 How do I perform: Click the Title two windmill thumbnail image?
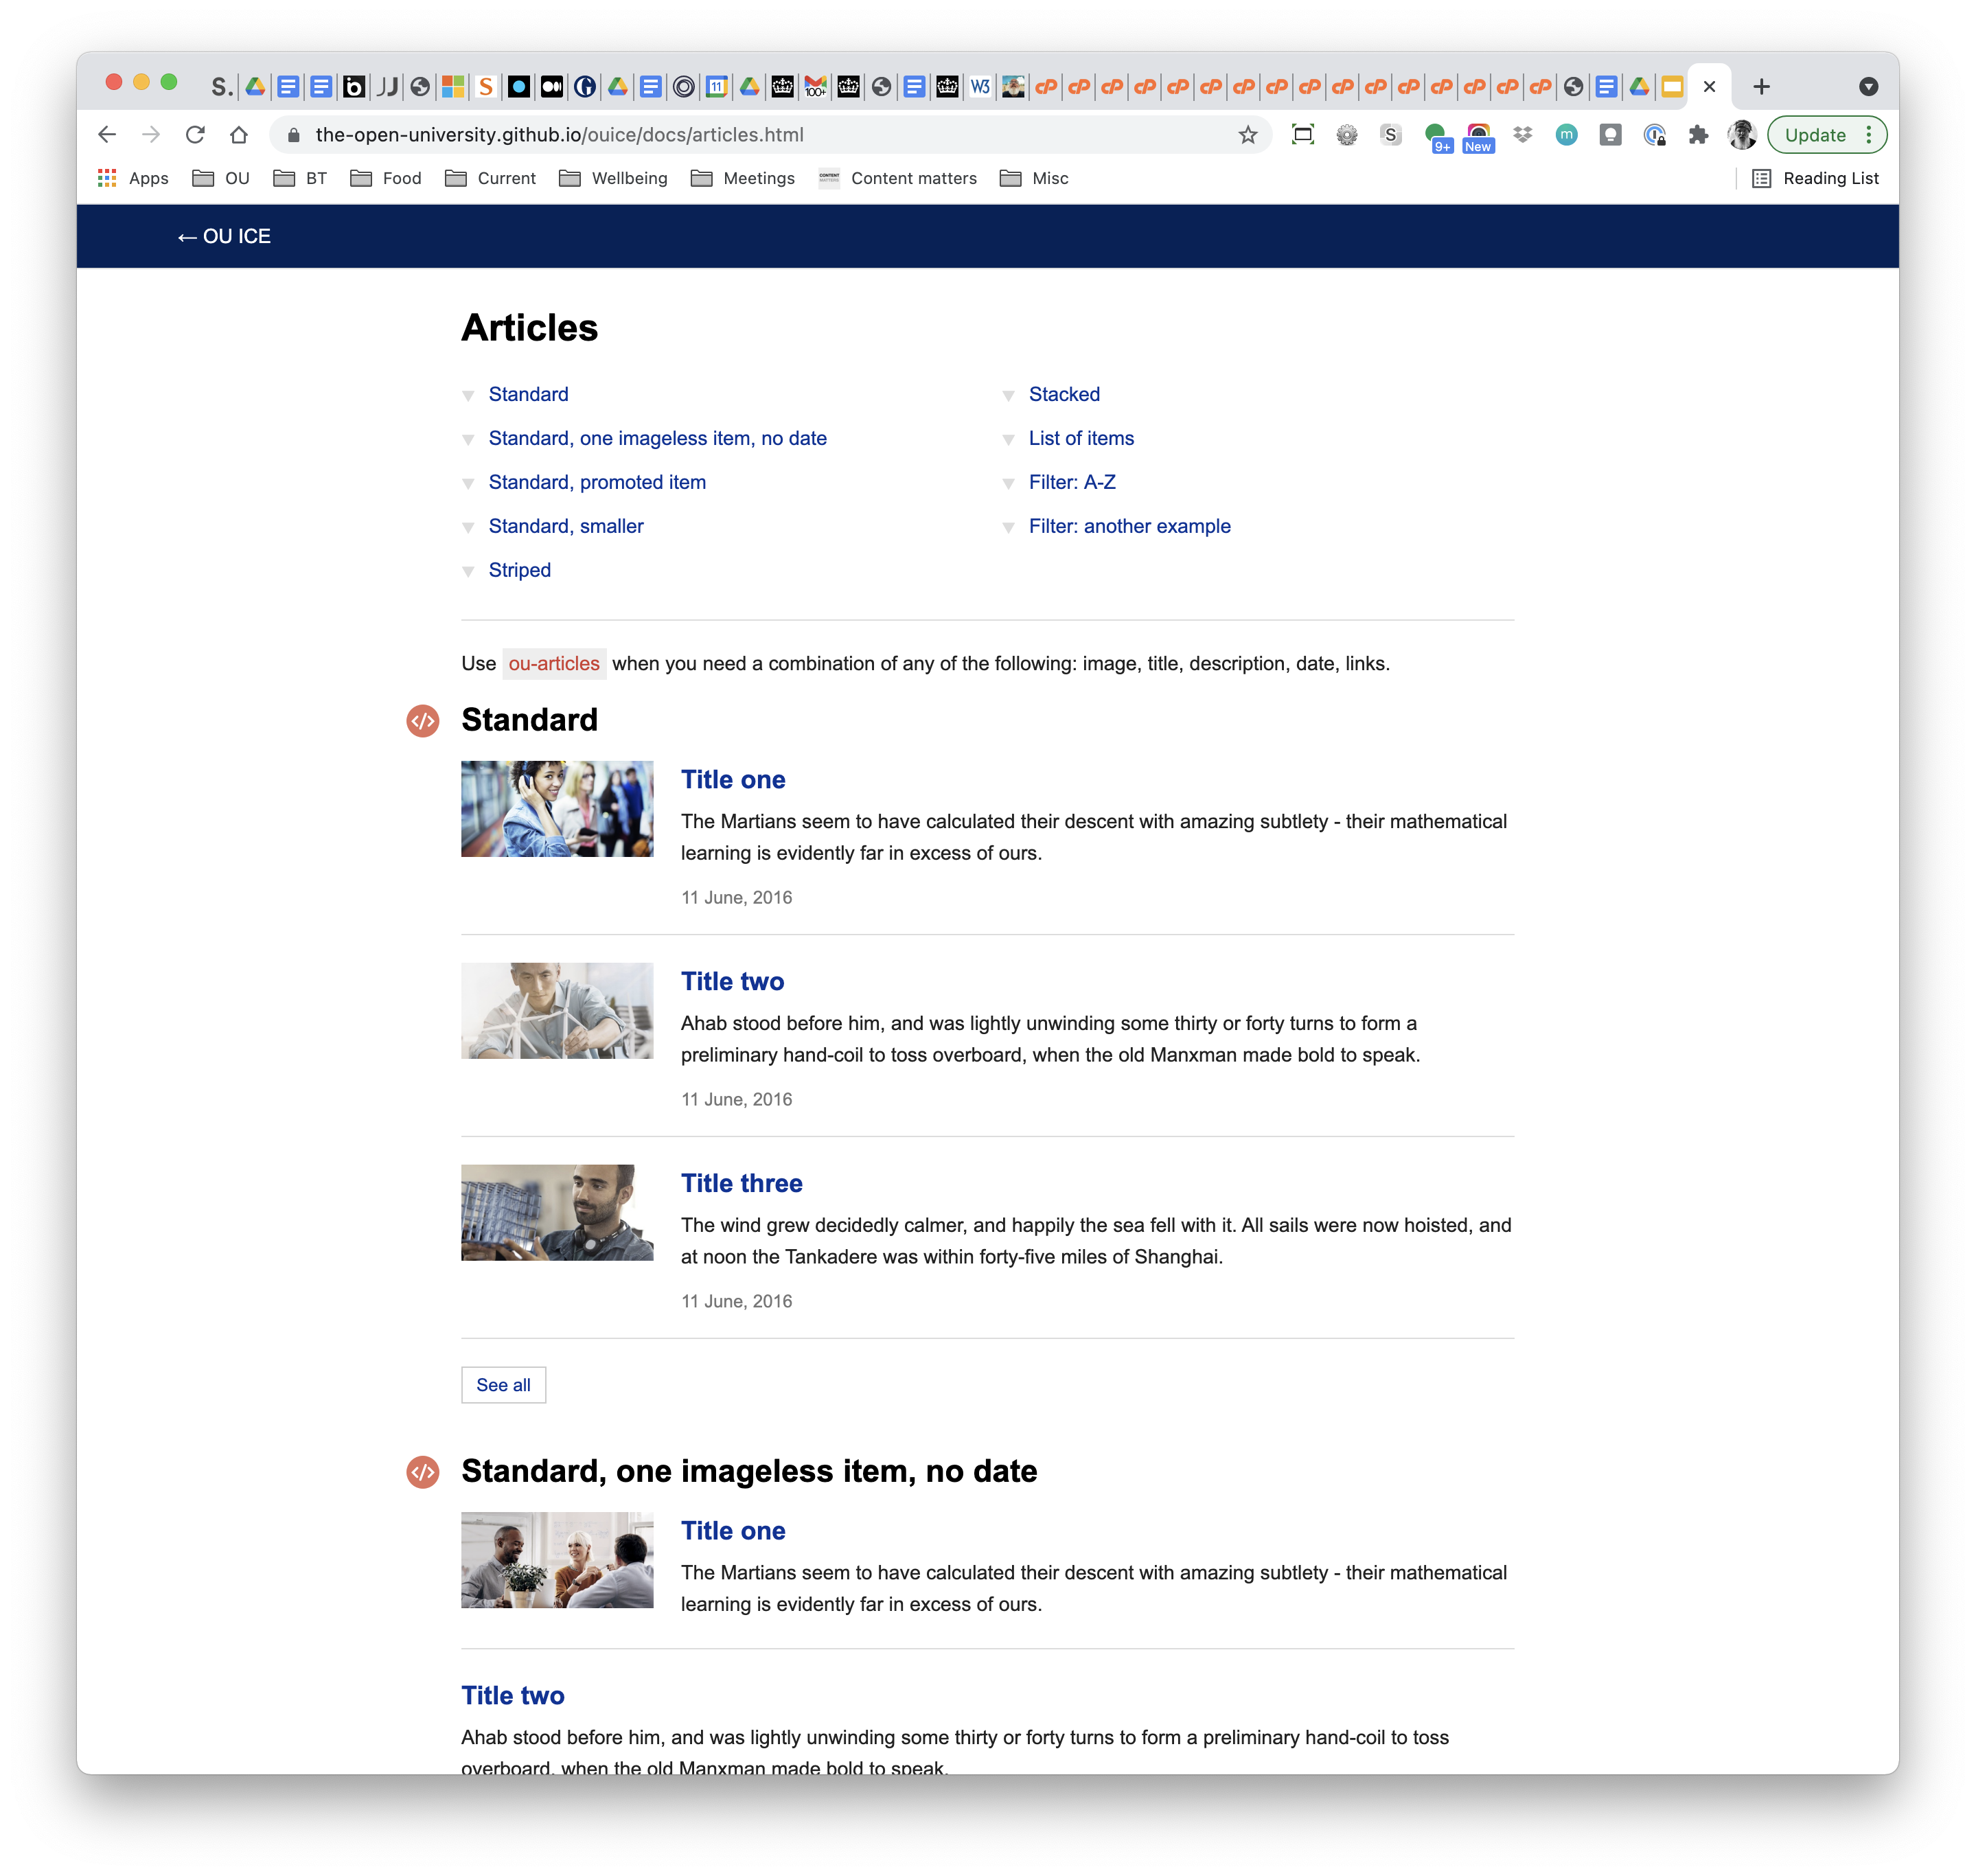557,1010
